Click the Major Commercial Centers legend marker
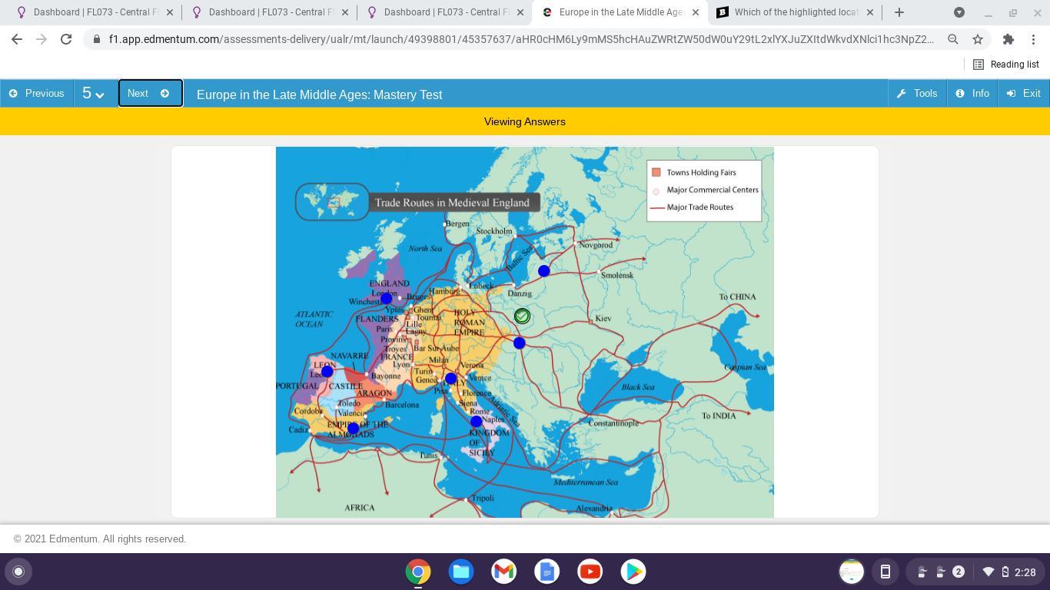This screenshot has width=1050, height=590. pyautogui.click(x=656, y=191)
